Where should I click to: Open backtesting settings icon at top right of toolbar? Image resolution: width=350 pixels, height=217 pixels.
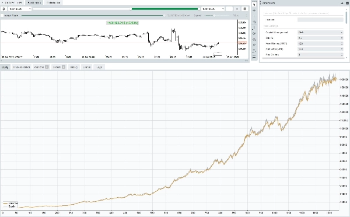point(245,9)
